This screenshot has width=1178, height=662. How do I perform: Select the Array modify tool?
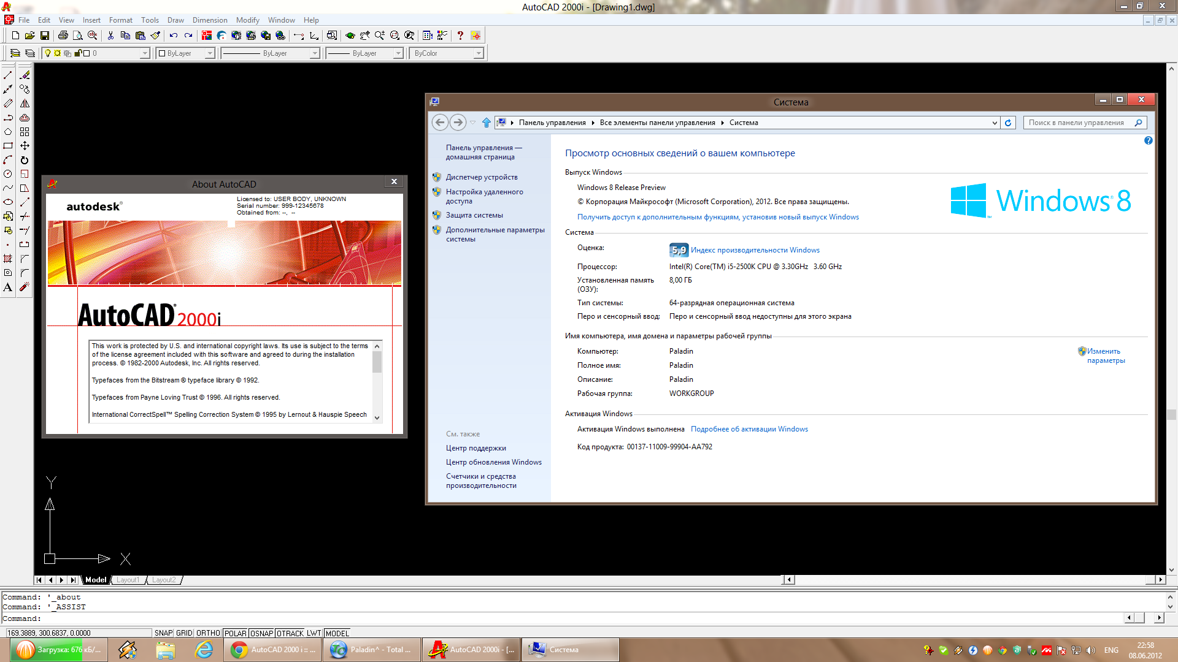click(x=25, y=132)
